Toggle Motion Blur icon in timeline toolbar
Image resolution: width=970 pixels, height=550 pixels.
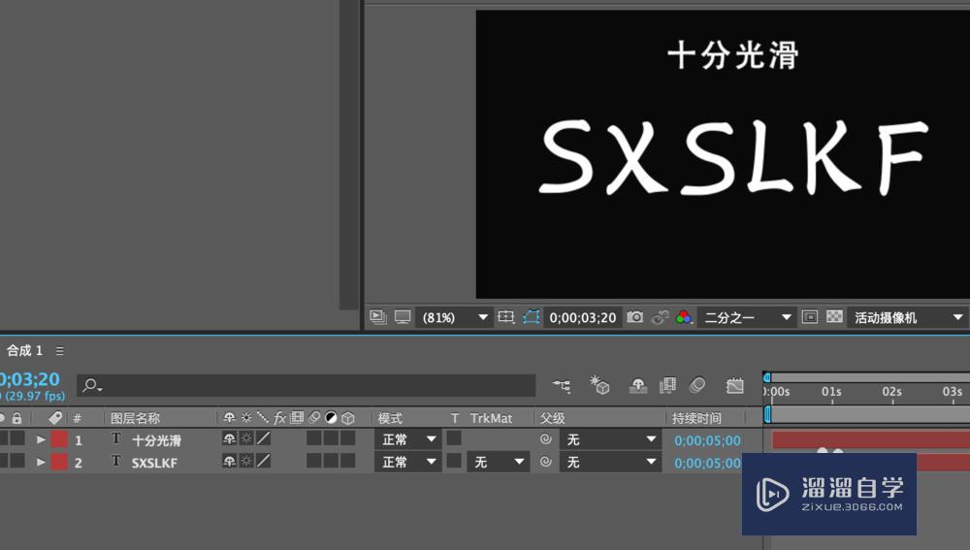[x=697, y=385]
